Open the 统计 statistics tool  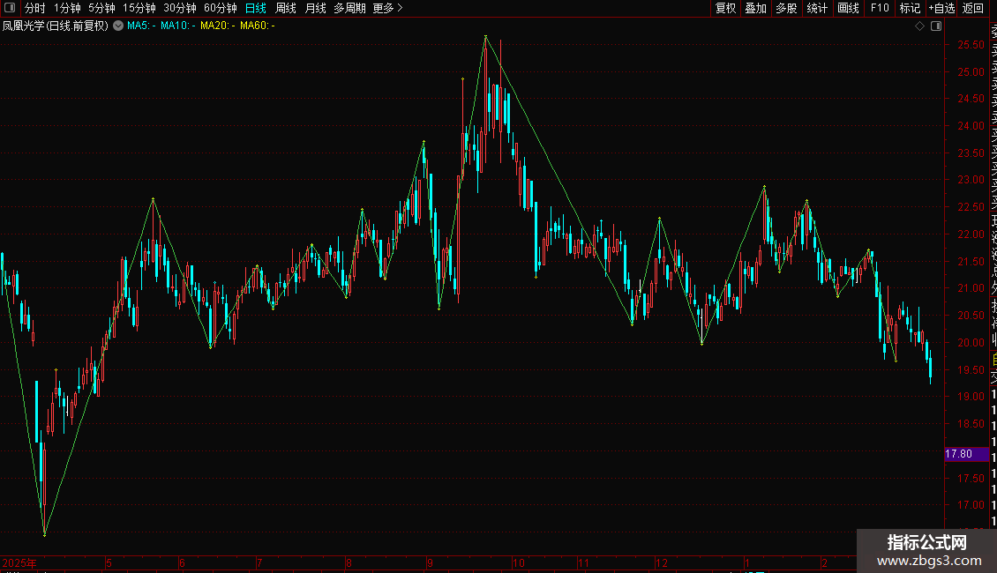(817, 8)
